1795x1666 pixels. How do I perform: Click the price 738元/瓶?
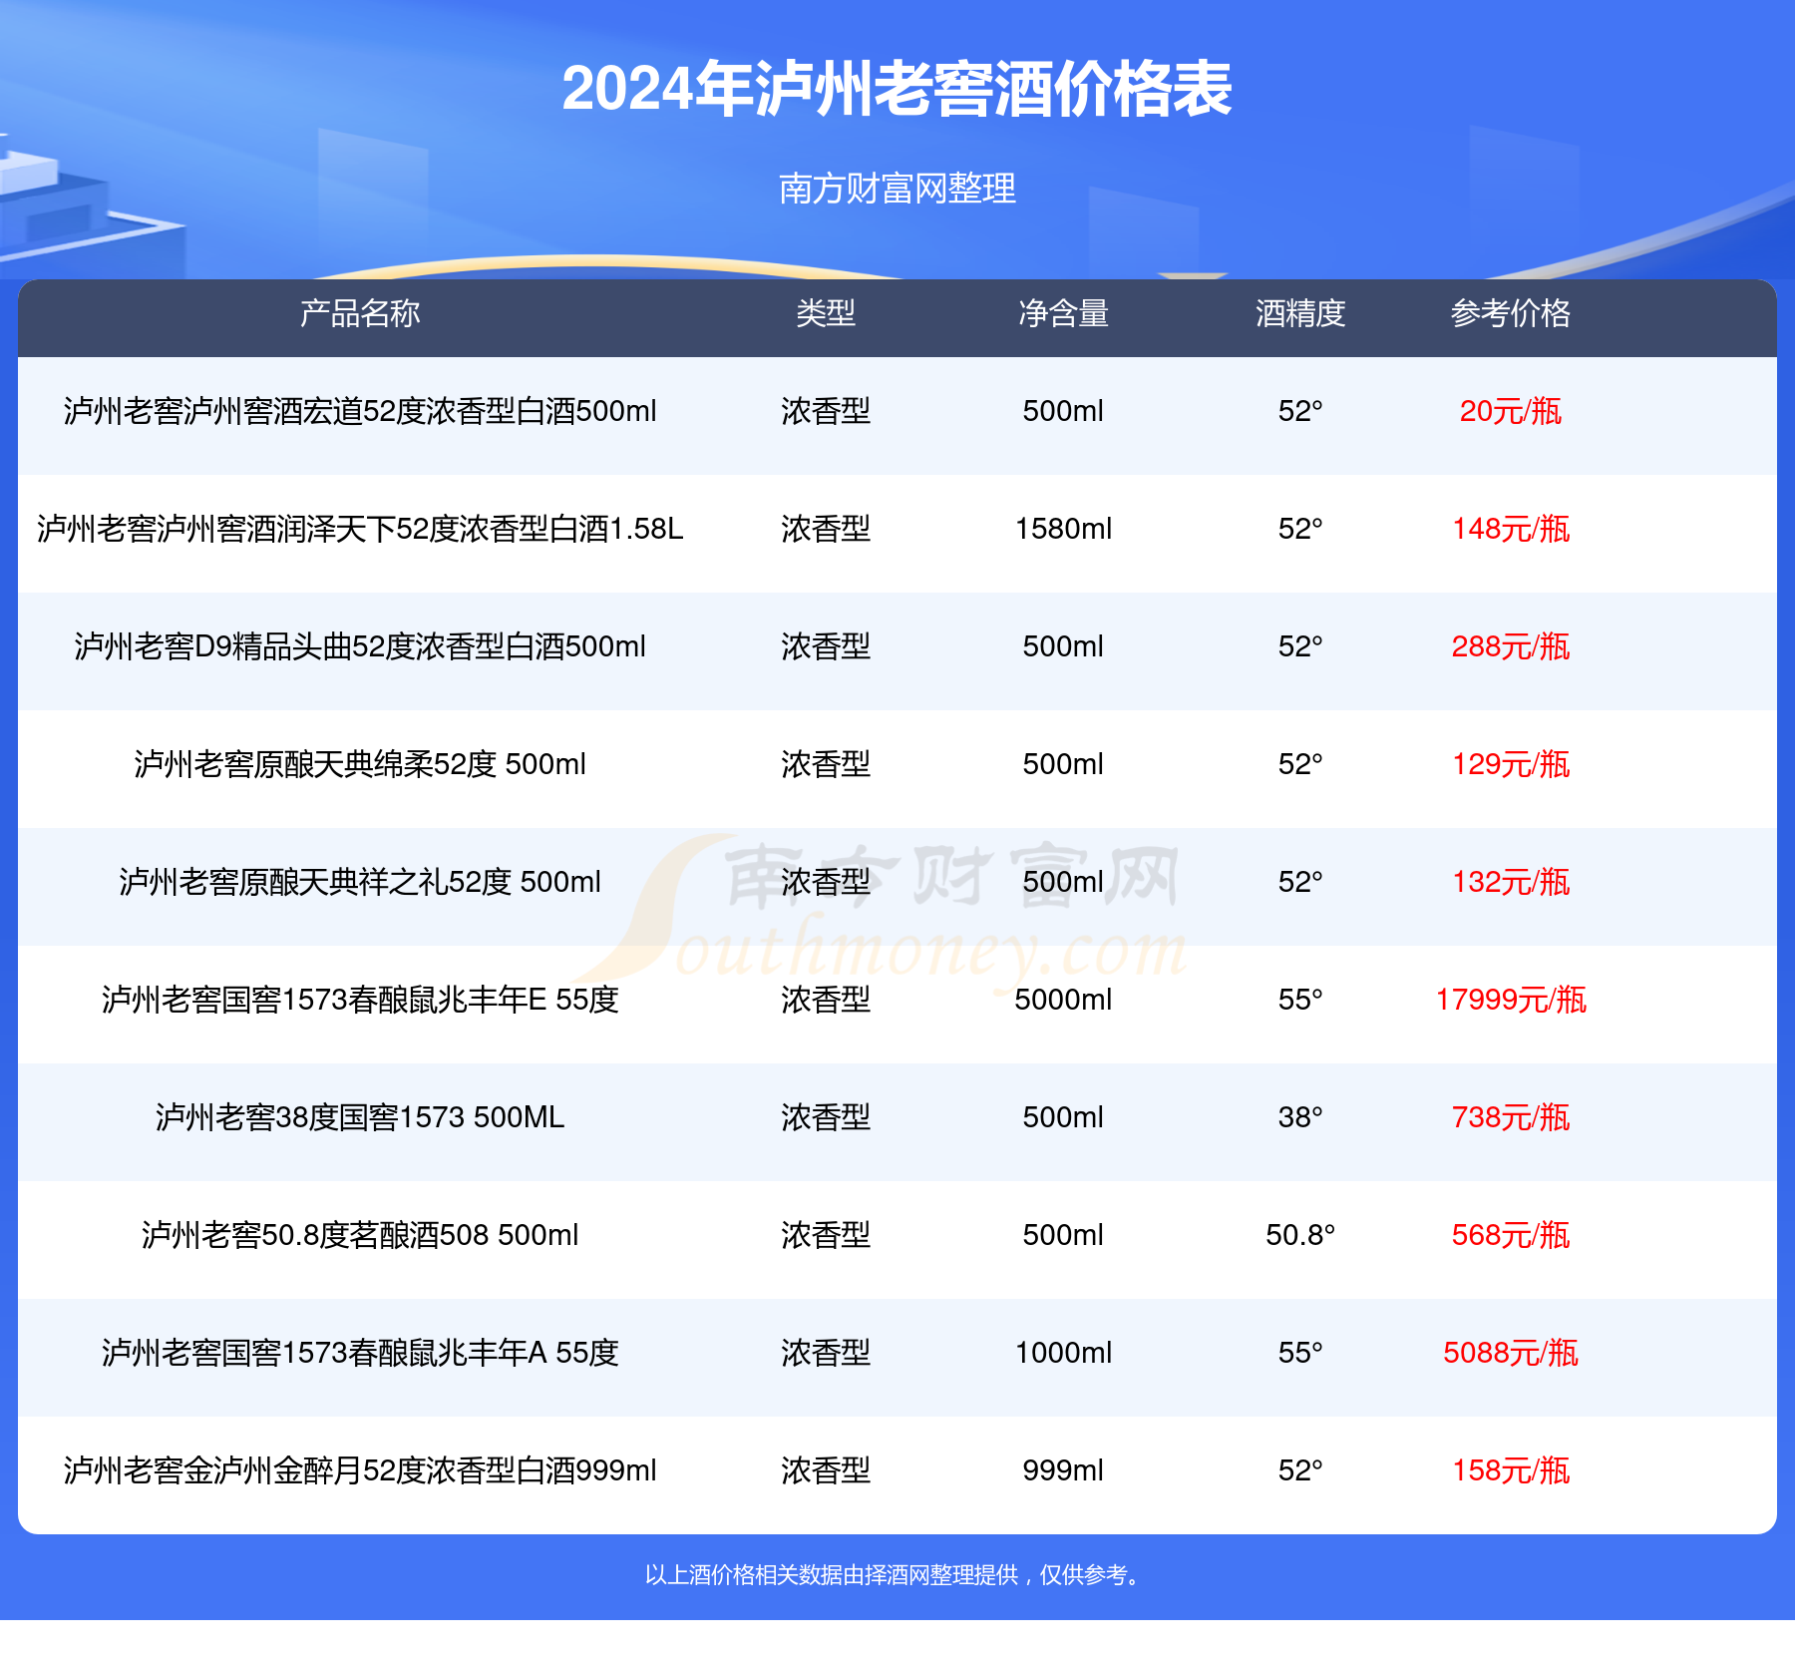click(x=1511, y=1117)
